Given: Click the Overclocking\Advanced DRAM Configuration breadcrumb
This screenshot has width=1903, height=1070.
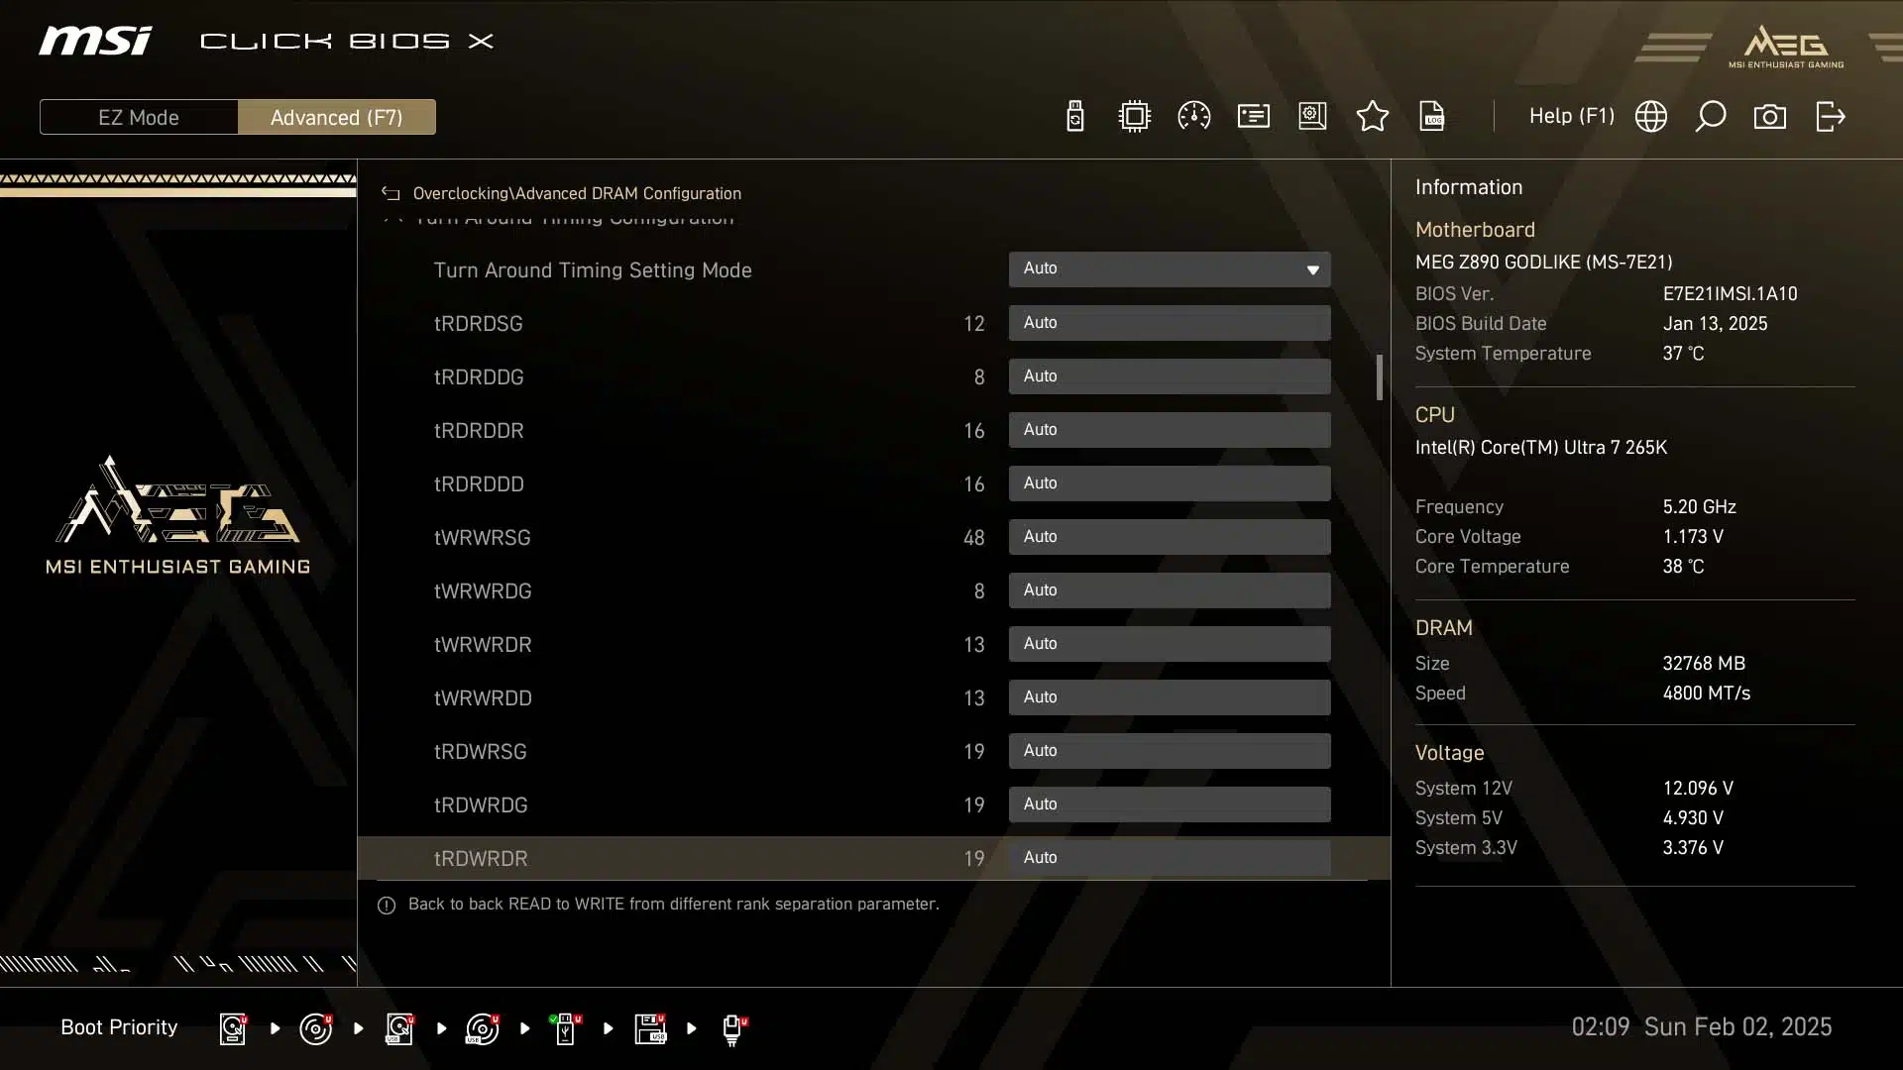Looking at the screenshot, I should [577, 194].
